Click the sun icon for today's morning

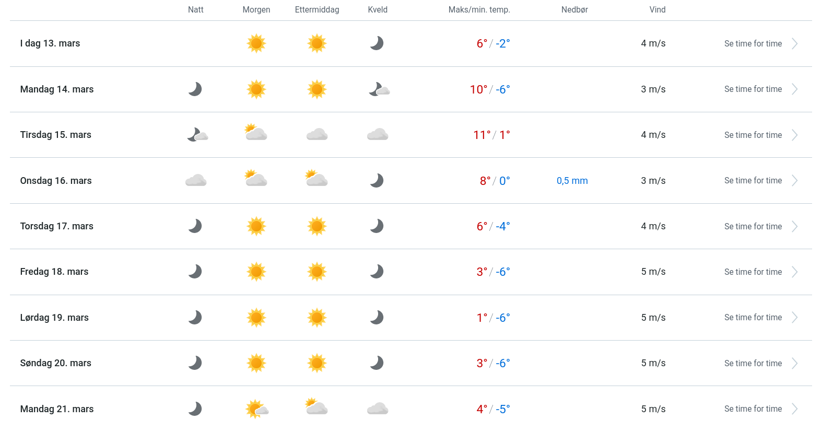click(x=256, y=43)
